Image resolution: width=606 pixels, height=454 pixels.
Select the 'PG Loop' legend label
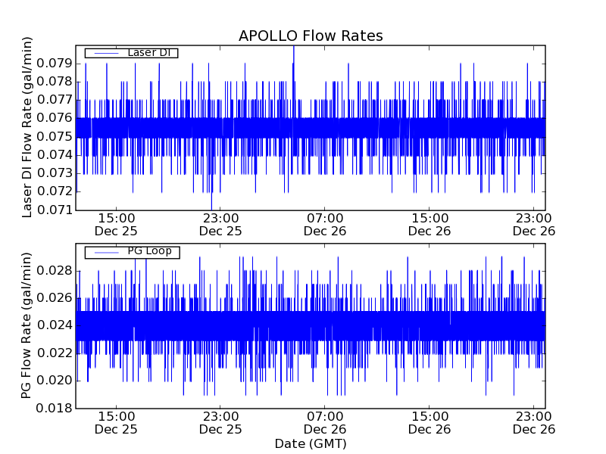[149, 251]
